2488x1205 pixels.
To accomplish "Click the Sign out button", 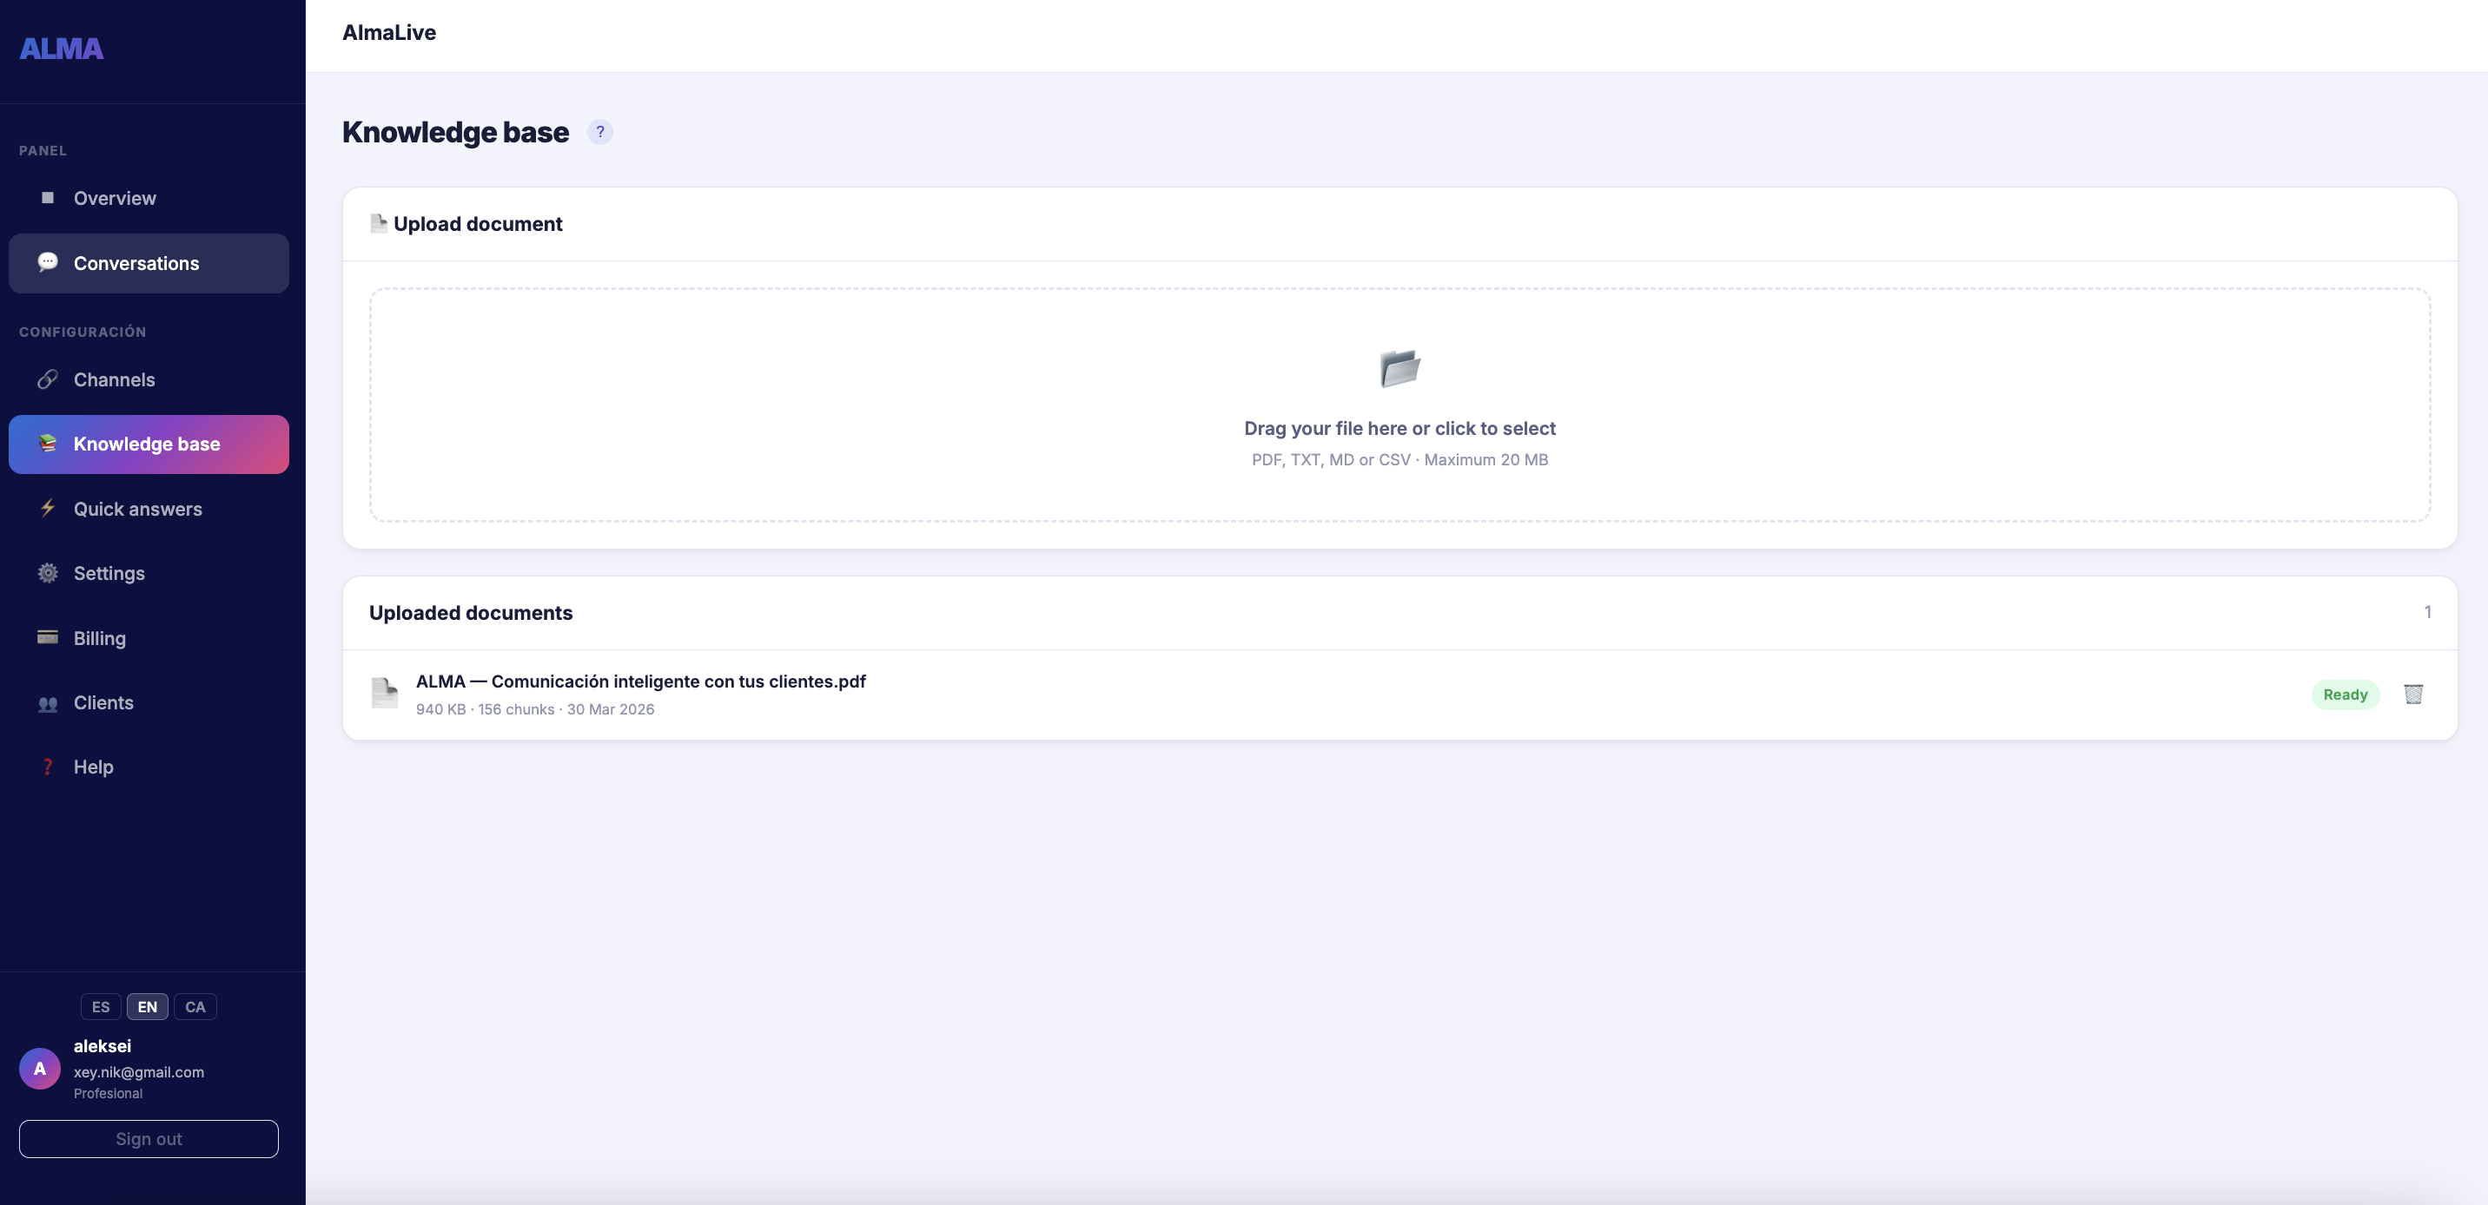I will coord(148,1138).
